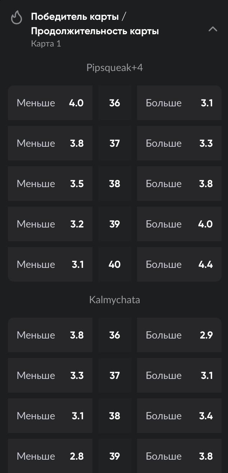Bet Pipsqueak+4 Больше 36 at 3.1

179,103
